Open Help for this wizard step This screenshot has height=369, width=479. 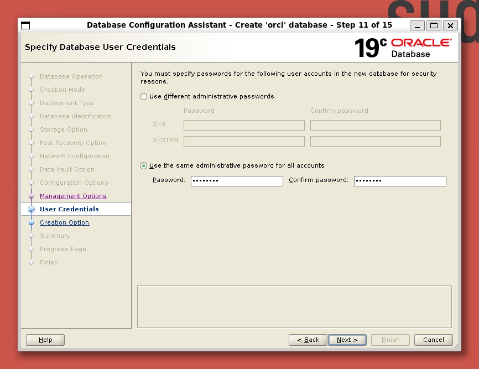(45, 340)
